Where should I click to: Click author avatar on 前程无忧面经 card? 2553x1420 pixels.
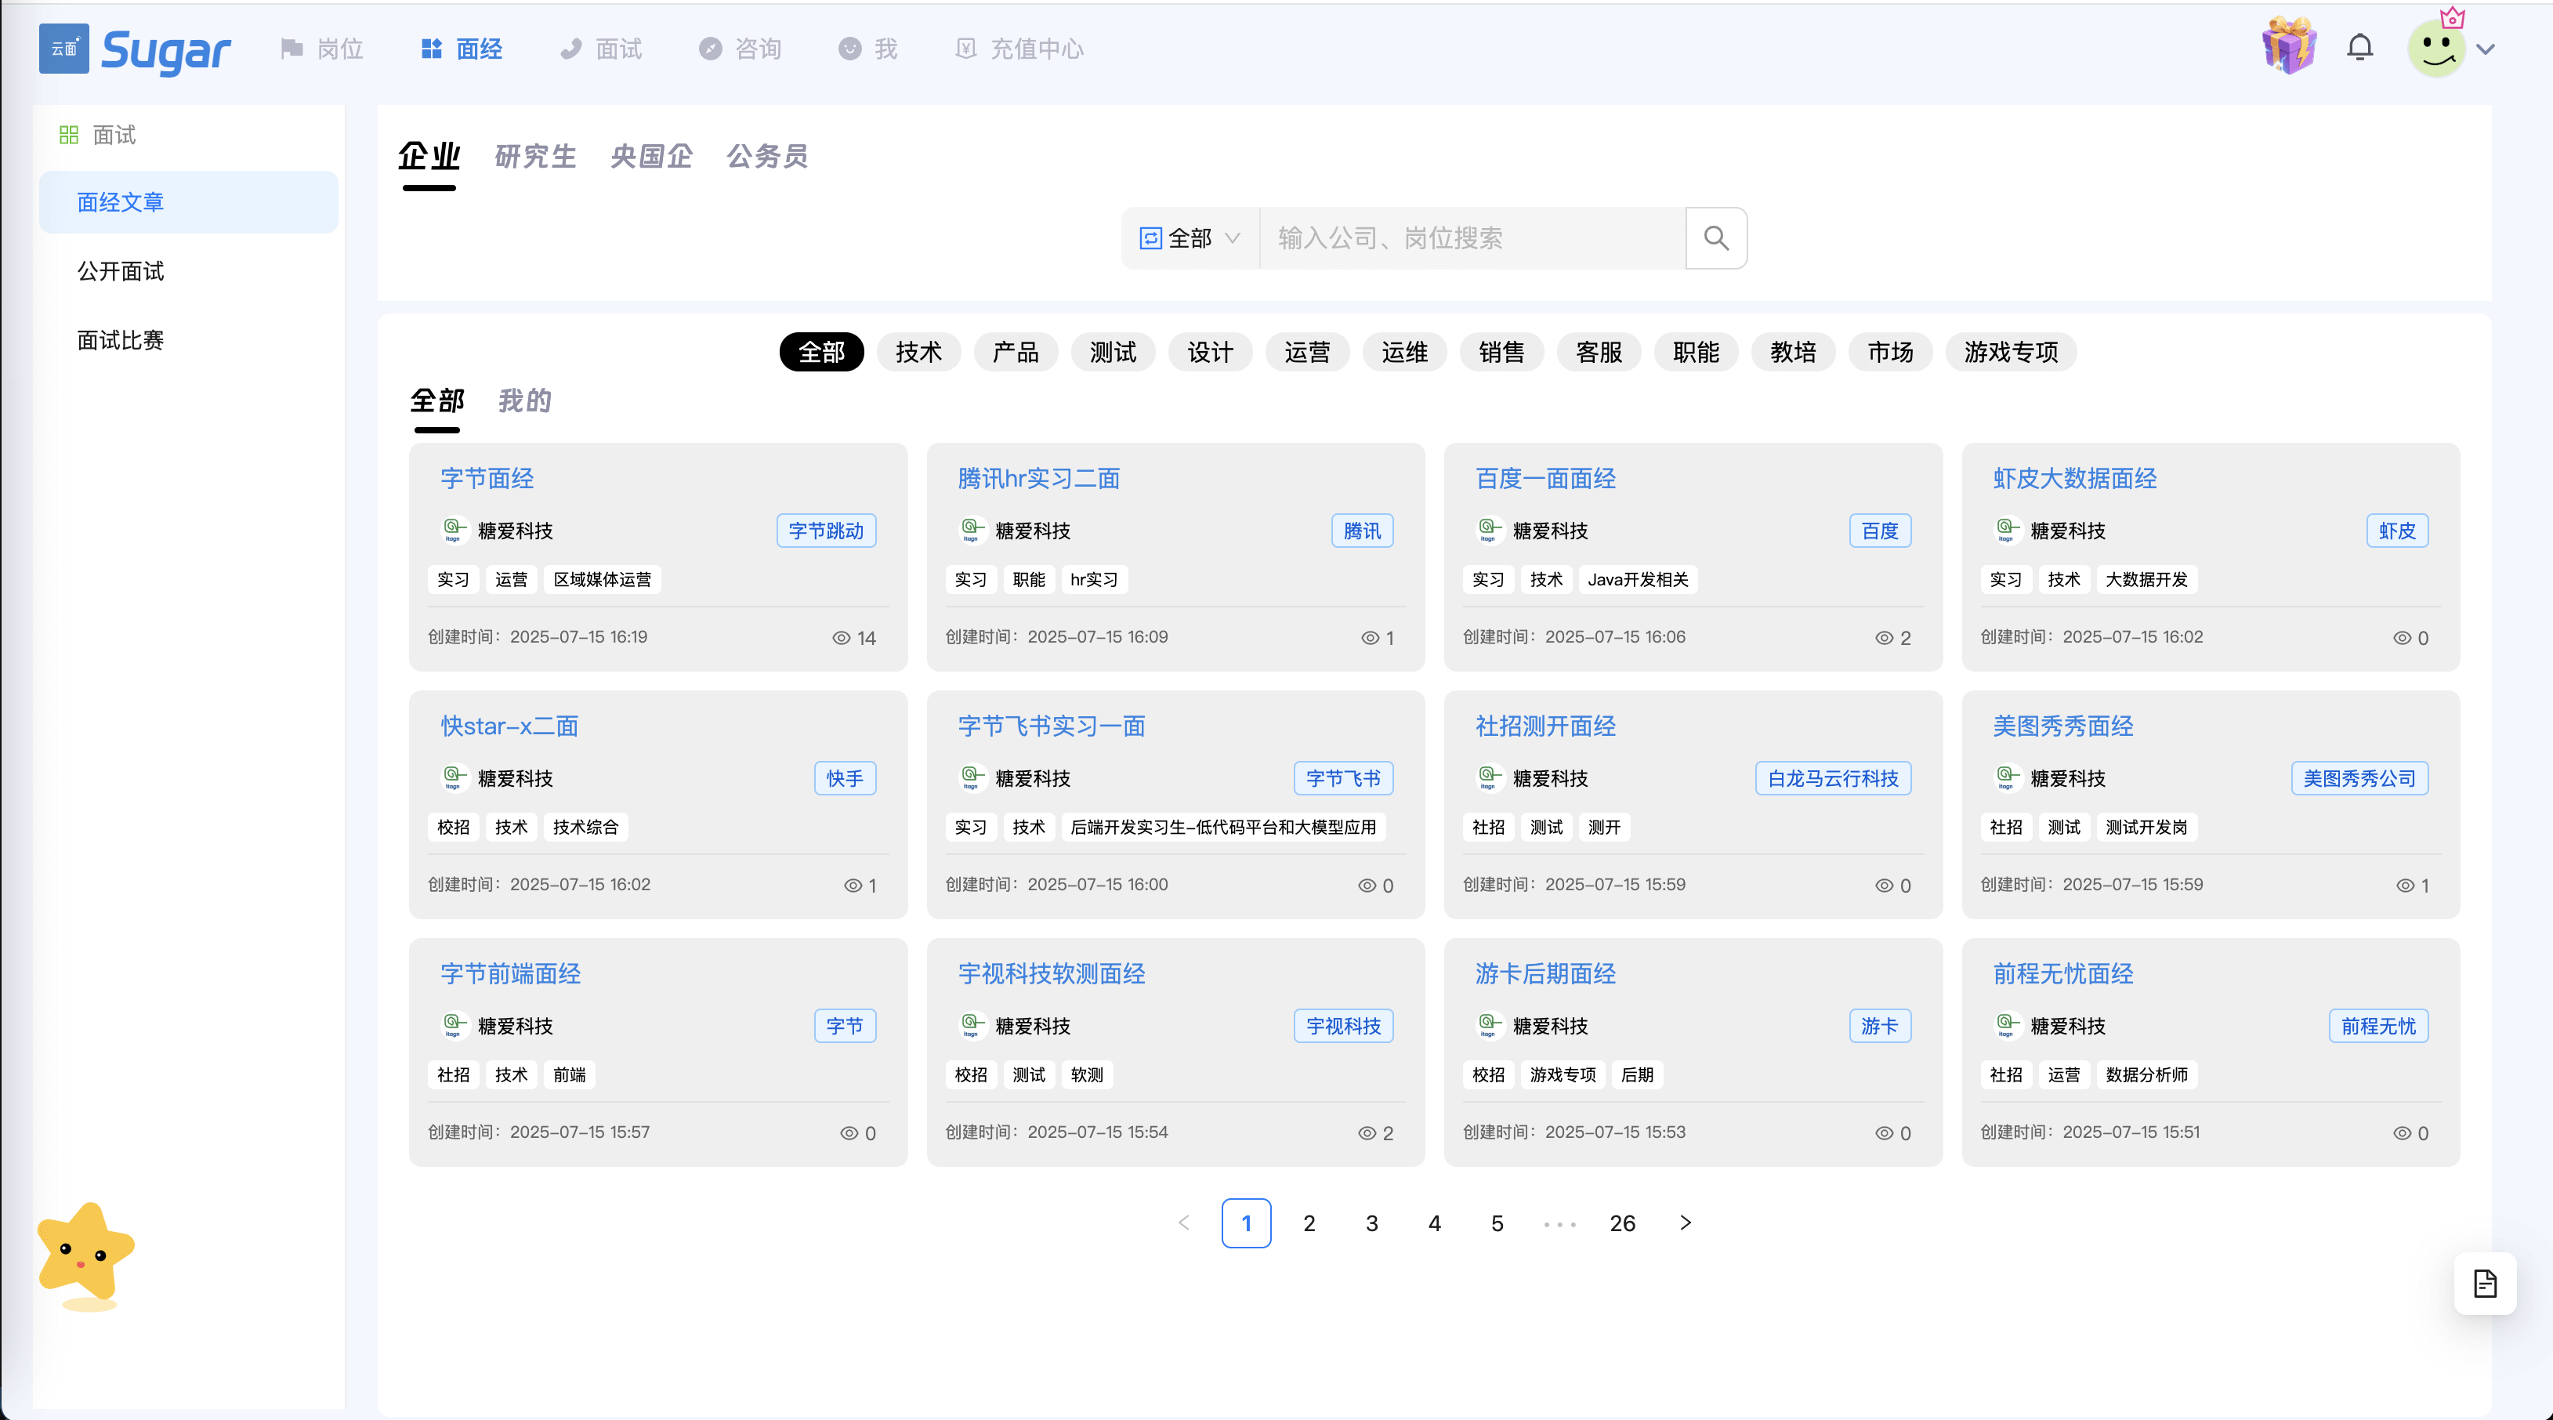[x=2007, y=1026]
